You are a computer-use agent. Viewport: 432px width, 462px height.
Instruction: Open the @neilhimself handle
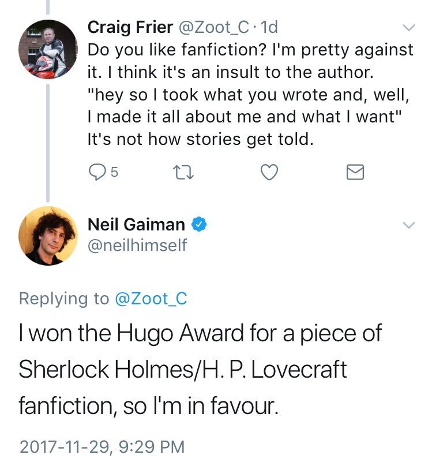[x=137, y=245]
